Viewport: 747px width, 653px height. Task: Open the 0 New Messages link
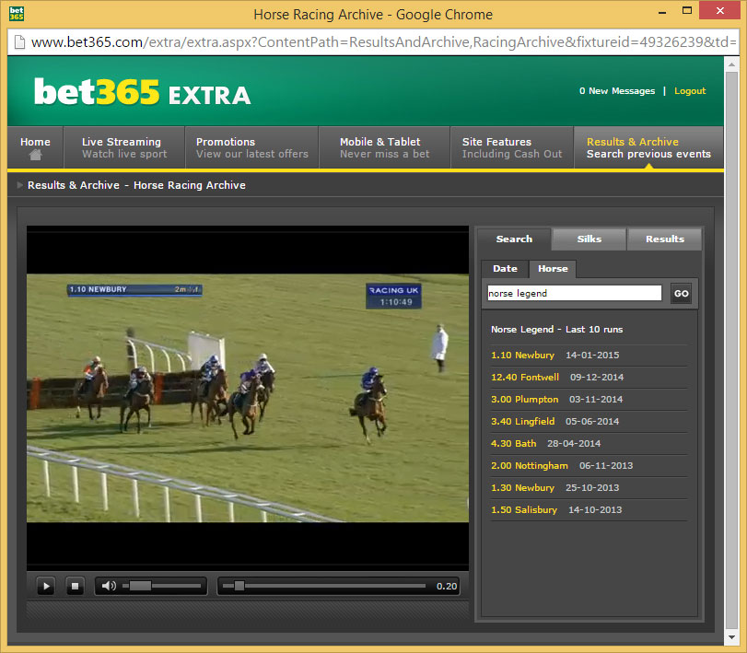(617, 91)
